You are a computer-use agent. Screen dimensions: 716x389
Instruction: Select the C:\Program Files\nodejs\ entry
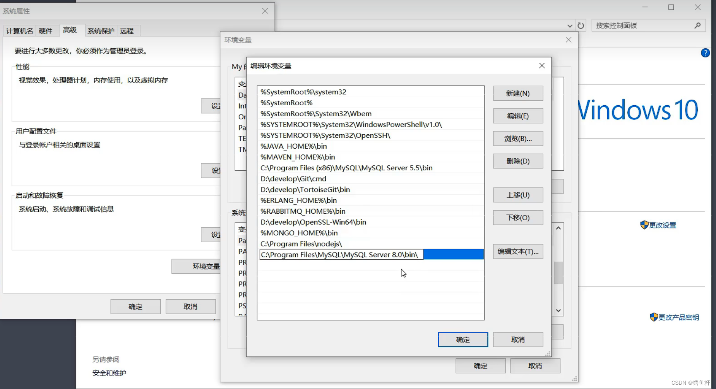point(371,243)
